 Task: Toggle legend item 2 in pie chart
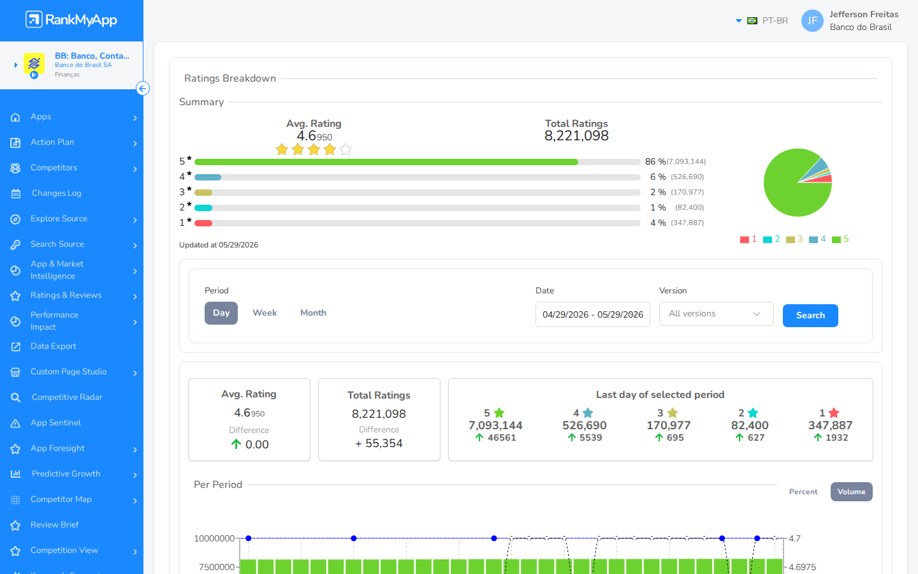(x=771, y=239)
